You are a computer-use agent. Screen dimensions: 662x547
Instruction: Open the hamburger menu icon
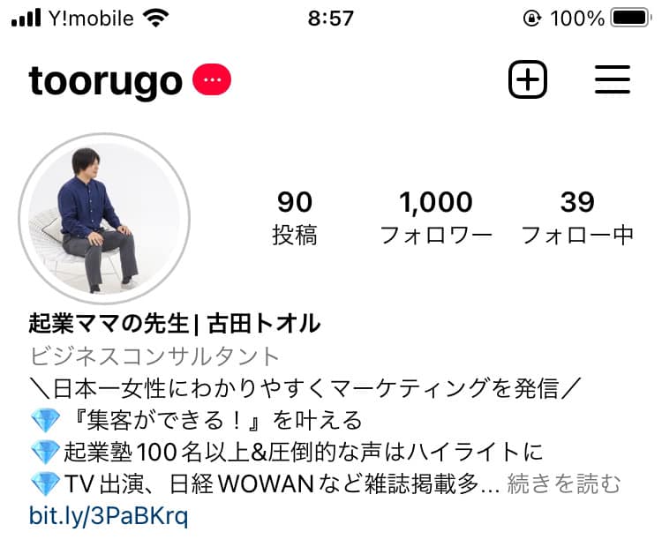(613, 79)
